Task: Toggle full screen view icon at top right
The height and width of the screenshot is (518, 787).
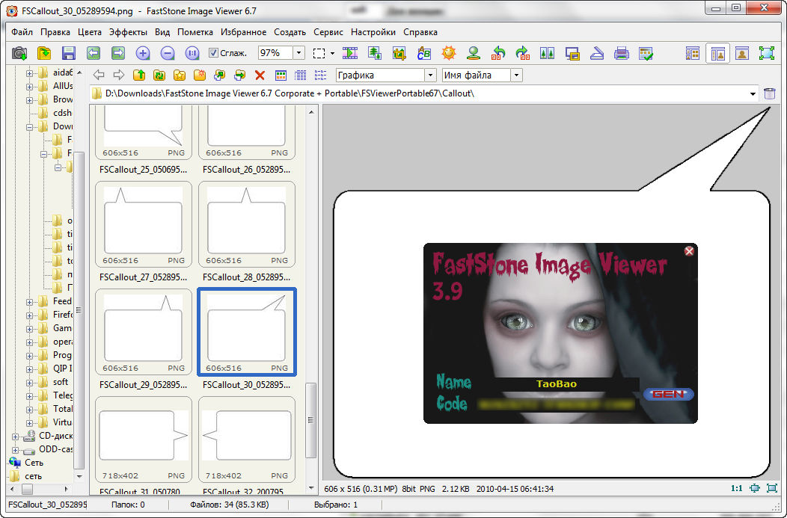Action: (x=767, y=53)
